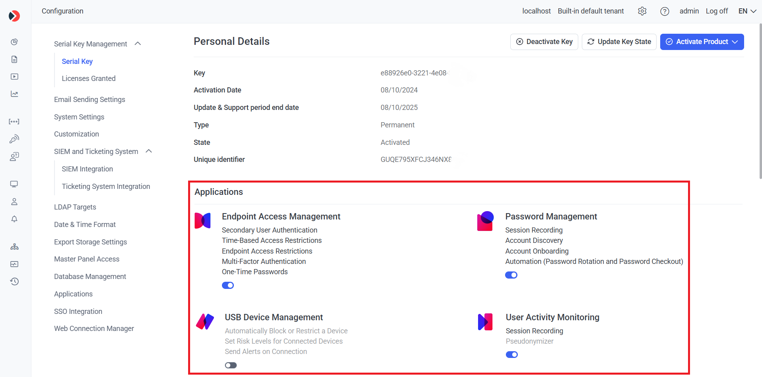Open the pie chart dashboard icon in sidebar
Screen dimensions: 762x377
[x=14, y=42]
